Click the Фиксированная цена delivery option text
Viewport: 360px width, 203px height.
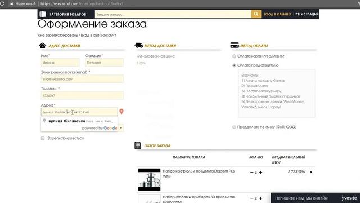[x=155, y=56]
